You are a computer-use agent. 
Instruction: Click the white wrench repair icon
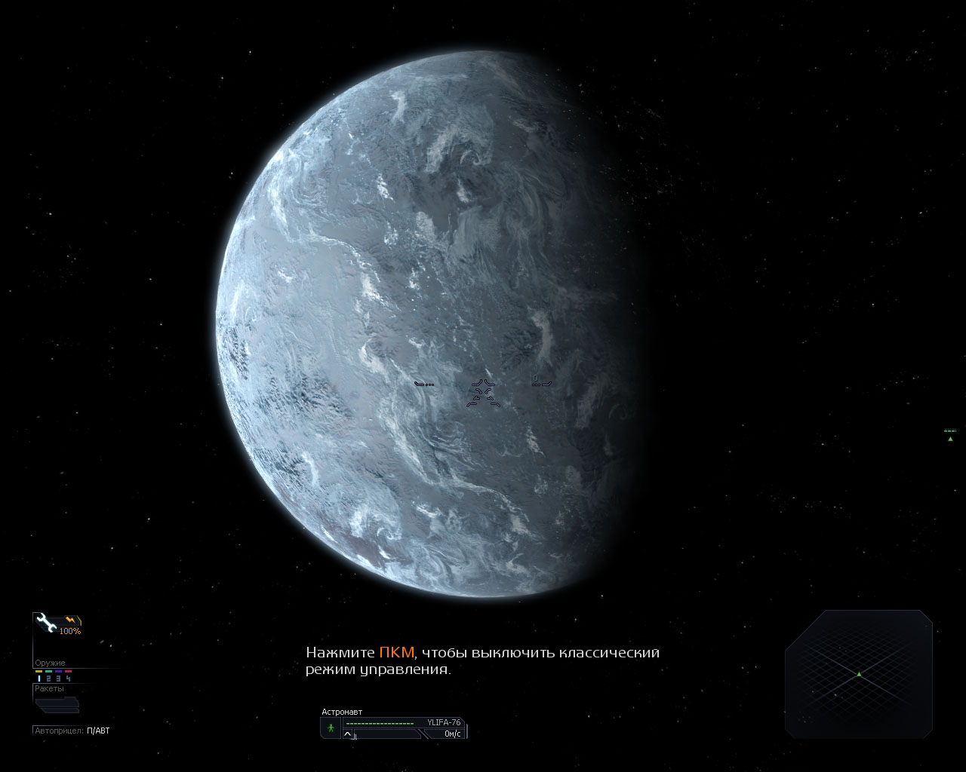click(x=46, y=622)
